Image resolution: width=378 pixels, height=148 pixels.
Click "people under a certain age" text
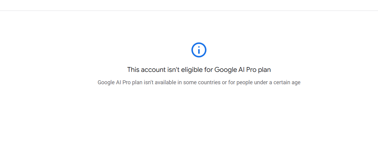coord(268,82)
